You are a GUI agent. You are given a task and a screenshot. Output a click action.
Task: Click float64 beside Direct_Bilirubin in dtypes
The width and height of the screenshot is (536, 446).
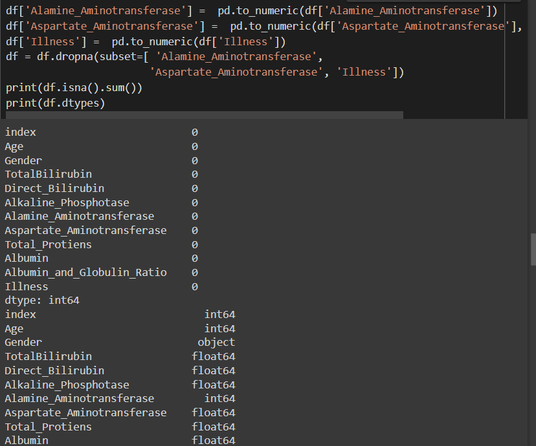[214, 370]
